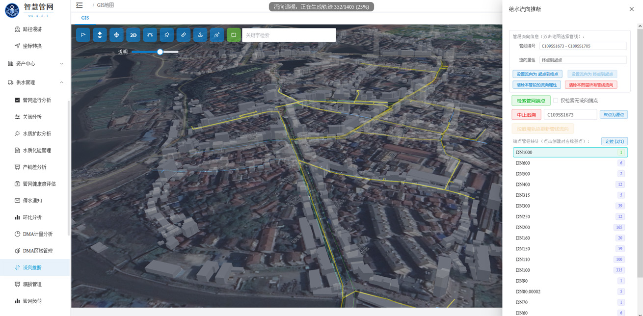
Task: Click the shovel dig tool in map toolbar
Action: (x=216, y=35)
